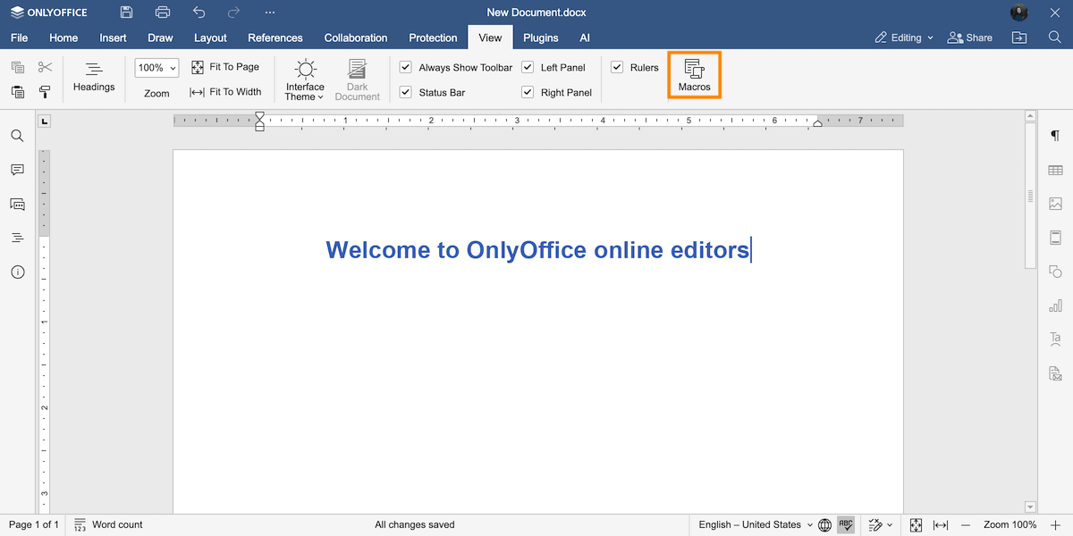Open Table settings in right sidebar
Screen dimensions: 1073x536
point(1055,170)
